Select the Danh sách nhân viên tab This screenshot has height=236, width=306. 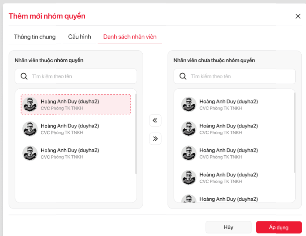pyautogui.click(x=130, y=37)
